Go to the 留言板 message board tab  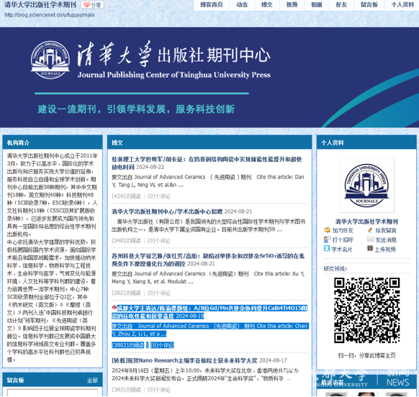pyautogui.click(x=369, y=5)
